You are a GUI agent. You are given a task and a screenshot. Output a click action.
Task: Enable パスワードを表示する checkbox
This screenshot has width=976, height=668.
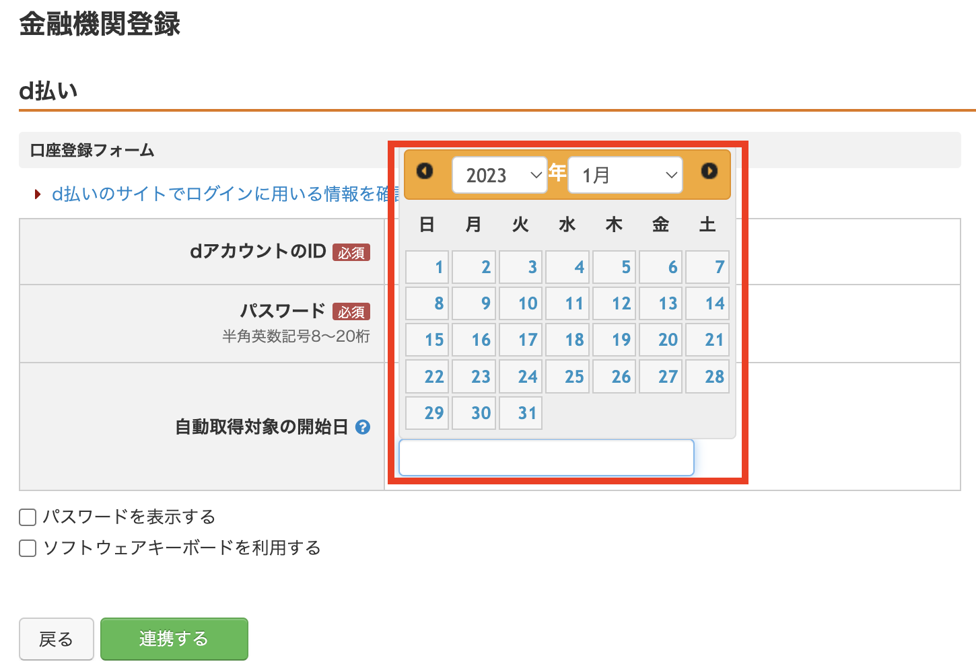point(28,517)
